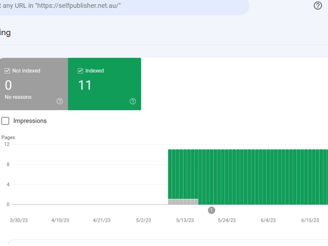This screenshot has width=328, height=246.
Task: Click the 5/24/23 date axis label
Action: (227, 220)
